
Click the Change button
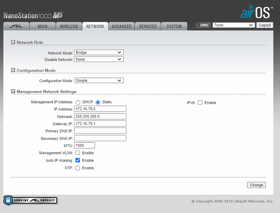[256, 185]
